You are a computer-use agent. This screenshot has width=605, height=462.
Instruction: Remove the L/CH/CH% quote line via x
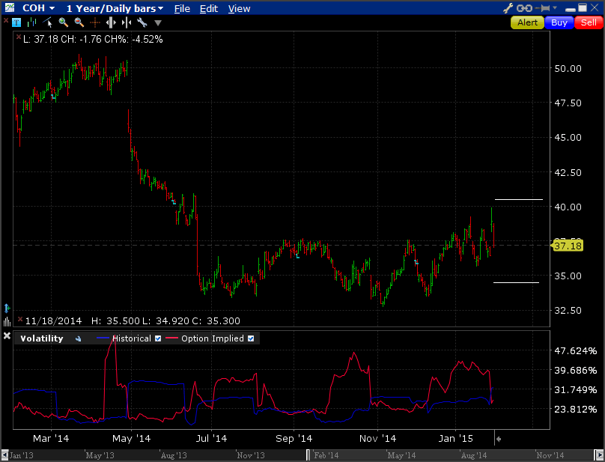(19, 37)
